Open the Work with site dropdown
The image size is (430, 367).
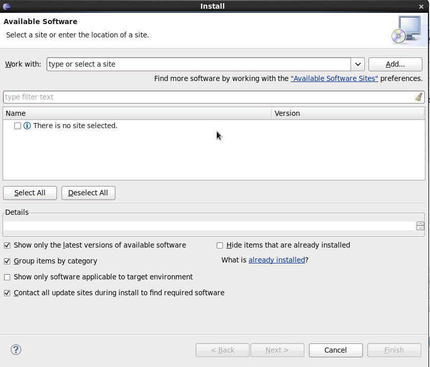click(358, 64)
